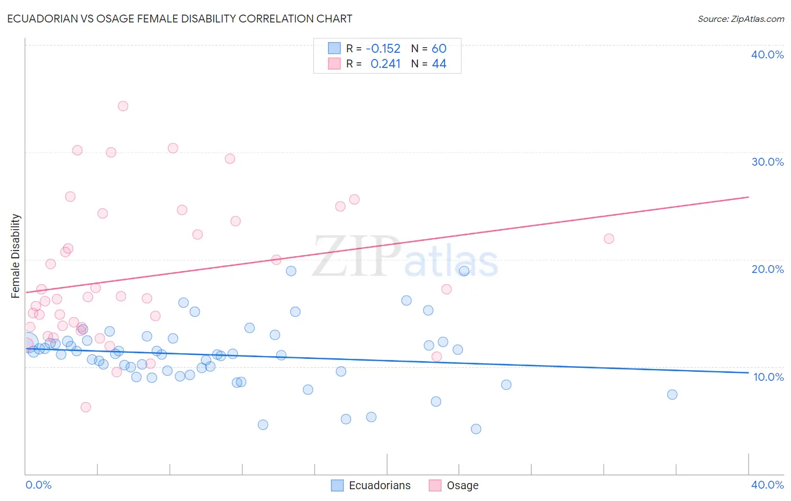Click the chart title text

click(x=179, y=19)
